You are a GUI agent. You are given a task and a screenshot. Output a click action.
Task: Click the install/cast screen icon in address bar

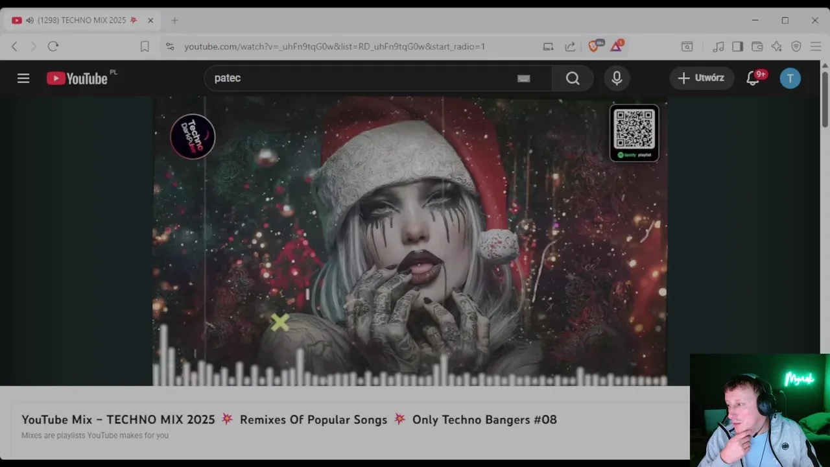549,46
